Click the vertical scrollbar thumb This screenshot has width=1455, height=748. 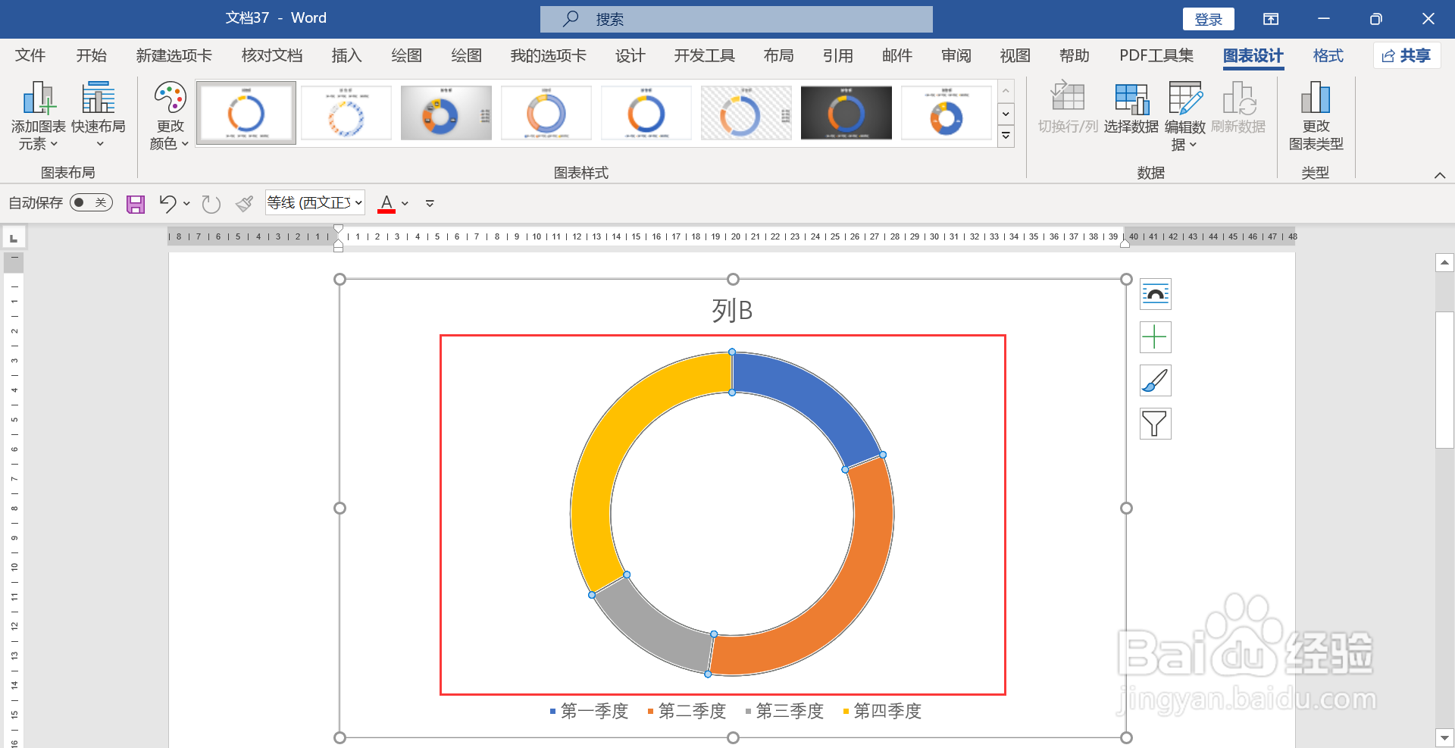tap(1444, 379)
